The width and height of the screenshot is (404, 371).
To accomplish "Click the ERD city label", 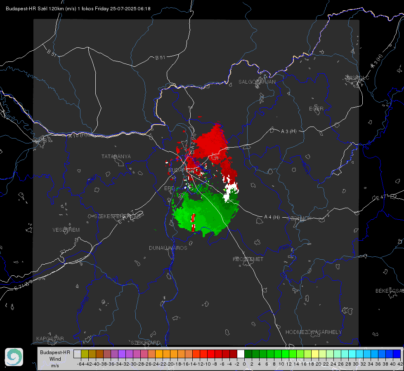I will tap(169, 188).
